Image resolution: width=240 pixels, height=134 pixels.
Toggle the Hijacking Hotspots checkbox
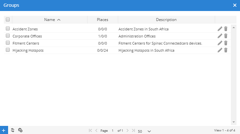[x=8, y=50]
